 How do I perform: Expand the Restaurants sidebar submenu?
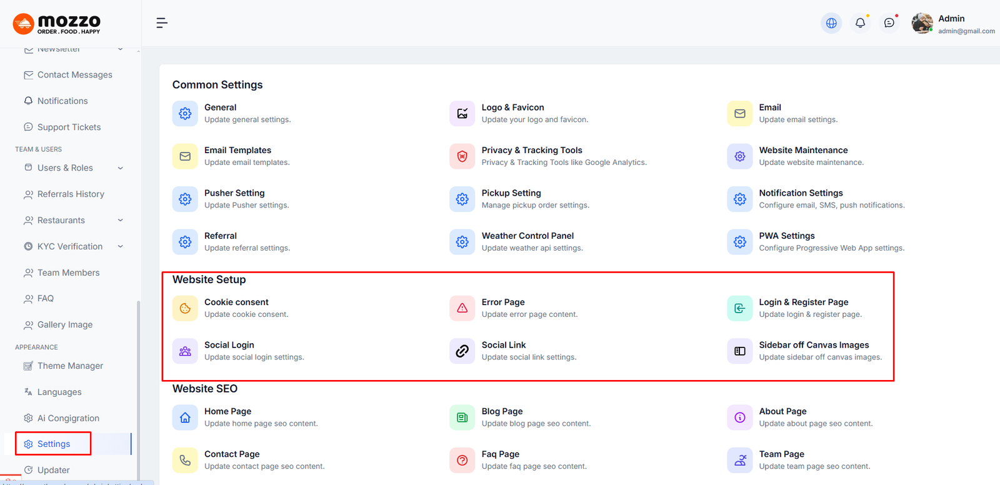pos(121,221)
